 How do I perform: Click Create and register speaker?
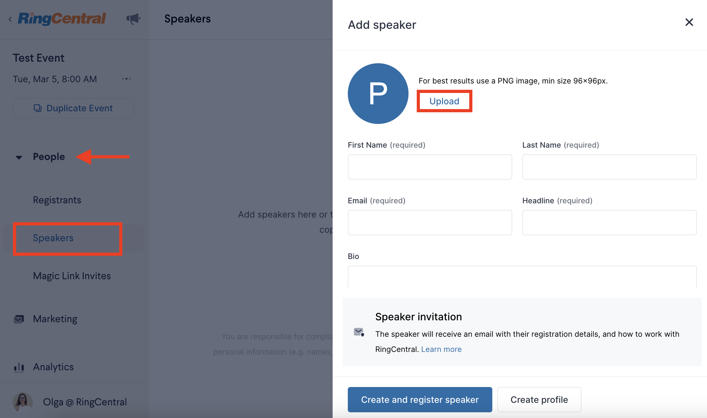click(x=420, y=400)
